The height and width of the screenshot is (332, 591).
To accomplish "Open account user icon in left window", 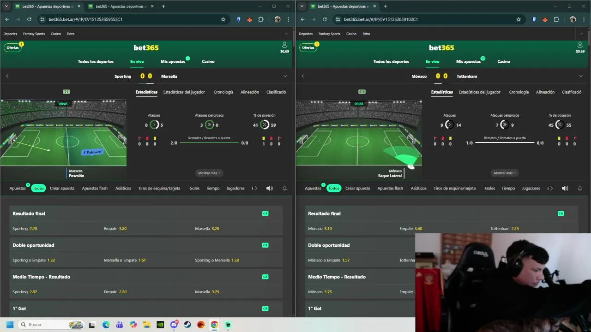I will coord(284,45).
